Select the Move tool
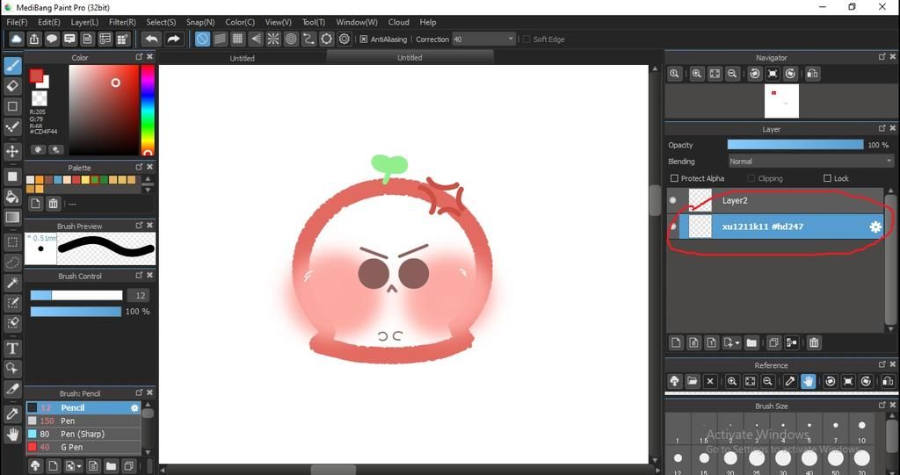The image size is (900, 475). pos(12,151)
